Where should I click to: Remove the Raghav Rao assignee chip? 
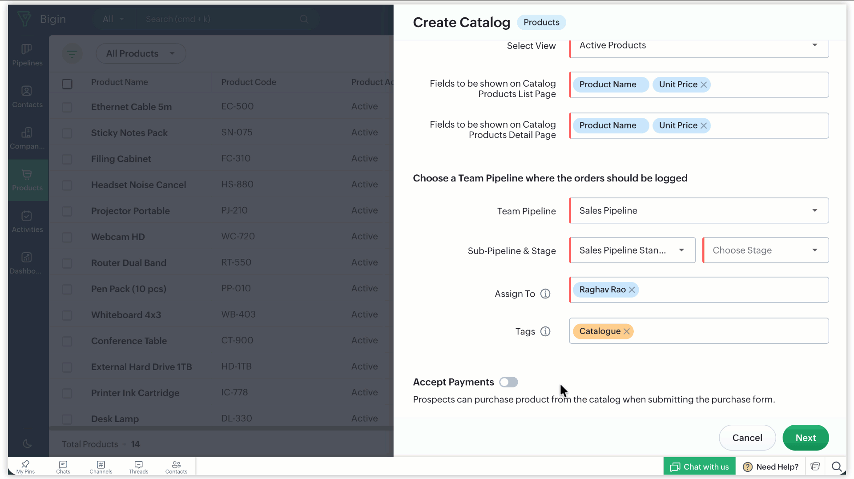pyautogui.click(x=632, y=290)
